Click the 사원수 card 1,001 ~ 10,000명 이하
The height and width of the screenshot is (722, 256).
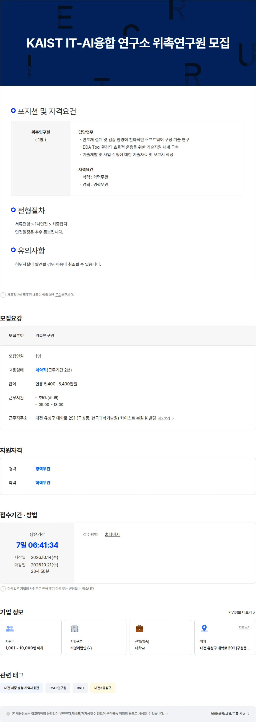coord(31,637)
